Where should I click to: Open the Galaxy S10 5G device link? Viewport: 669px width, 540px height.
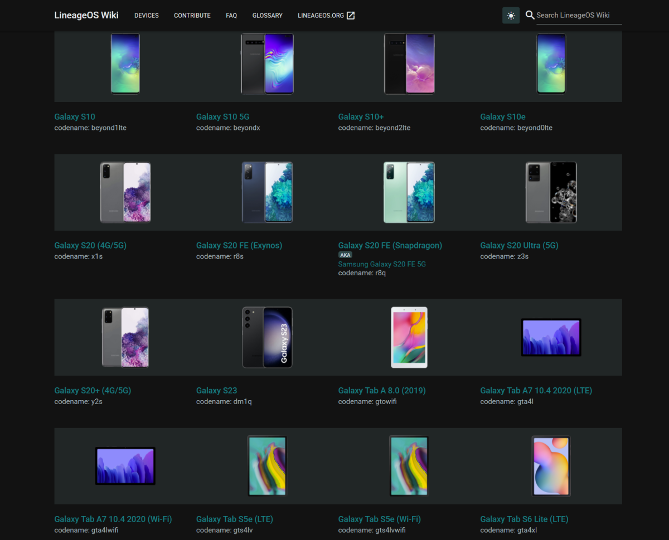point(223,116)
